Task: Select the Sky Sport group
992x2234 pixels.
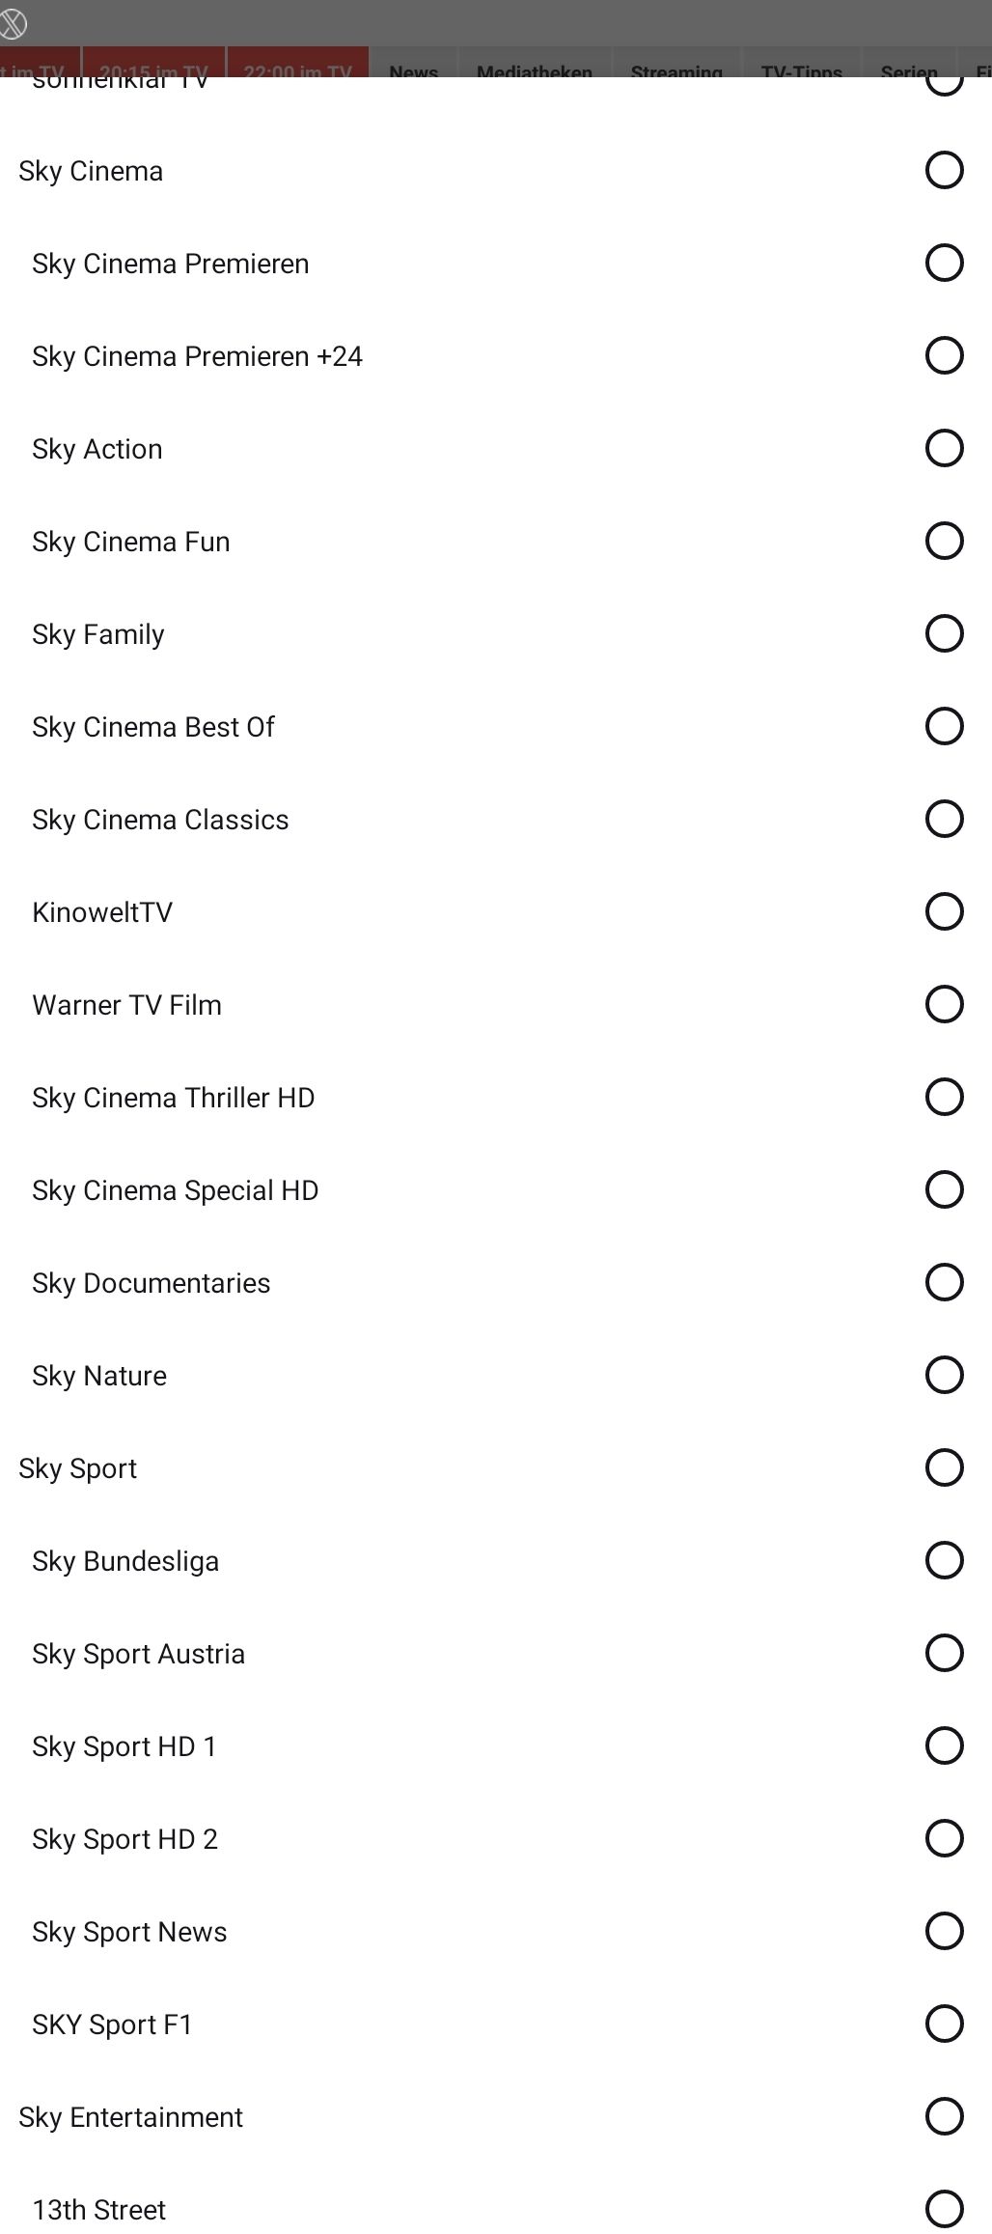Action: 944,1467
